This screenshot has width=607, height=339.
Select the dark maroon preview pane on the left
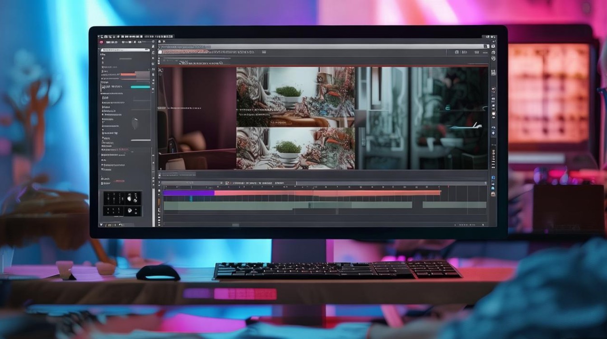tap(197, 118)
